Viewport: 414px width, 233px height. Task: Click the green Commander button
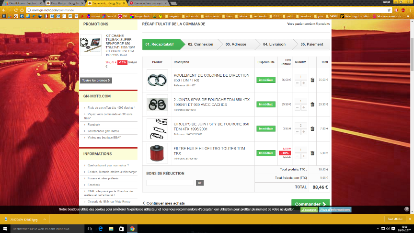pyautogui.click(x=310, y=204)
